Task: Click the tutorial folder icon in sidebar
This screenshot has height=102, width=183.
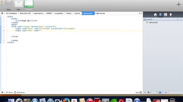Action: 145,19
